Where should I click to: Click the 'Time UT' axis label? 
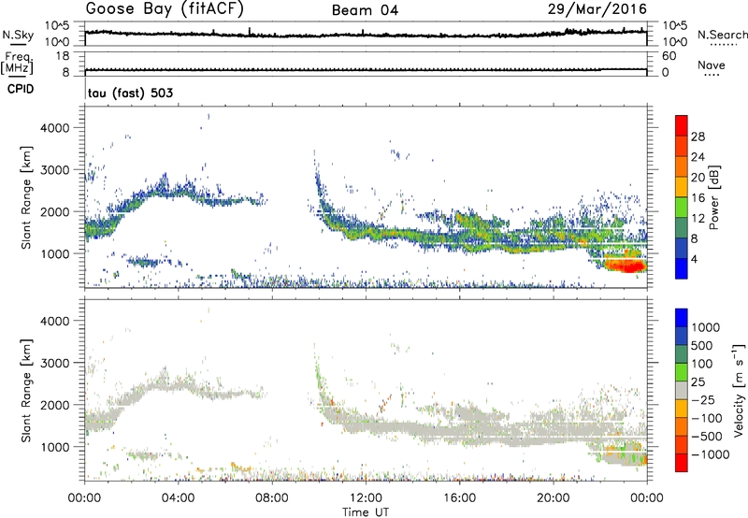(366, 512)
